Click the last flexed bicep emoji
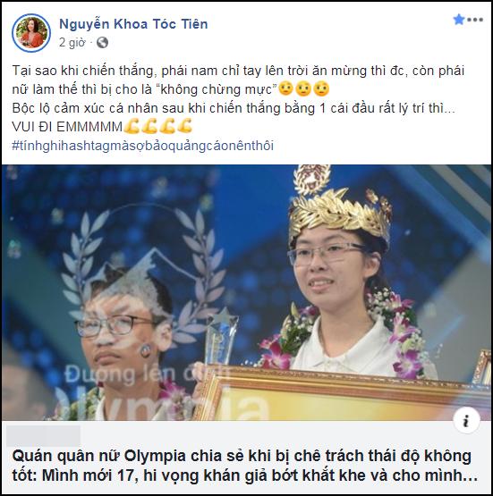Screen dimensions: 493x496 (185, 126)
